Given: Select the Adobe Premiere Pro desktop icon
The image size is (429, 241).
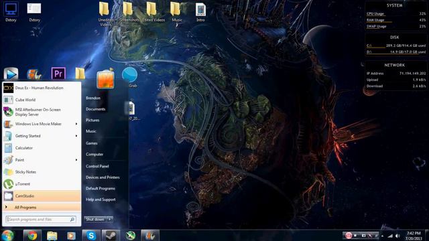Looking at the screenshot, I should click(x=58, y=74).
